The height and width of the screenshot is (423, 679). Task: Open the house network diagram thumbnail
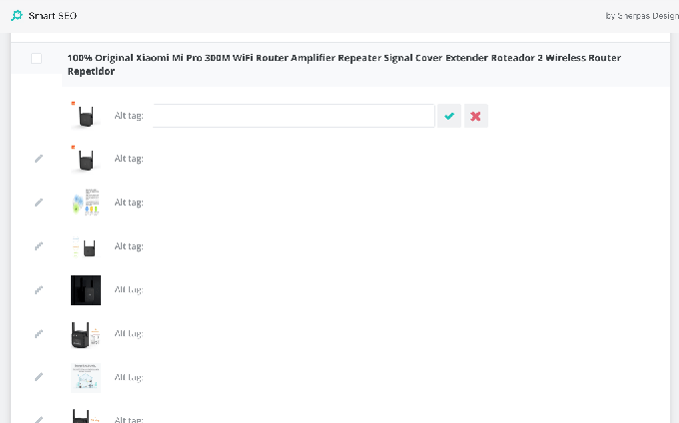click(86, 378)
